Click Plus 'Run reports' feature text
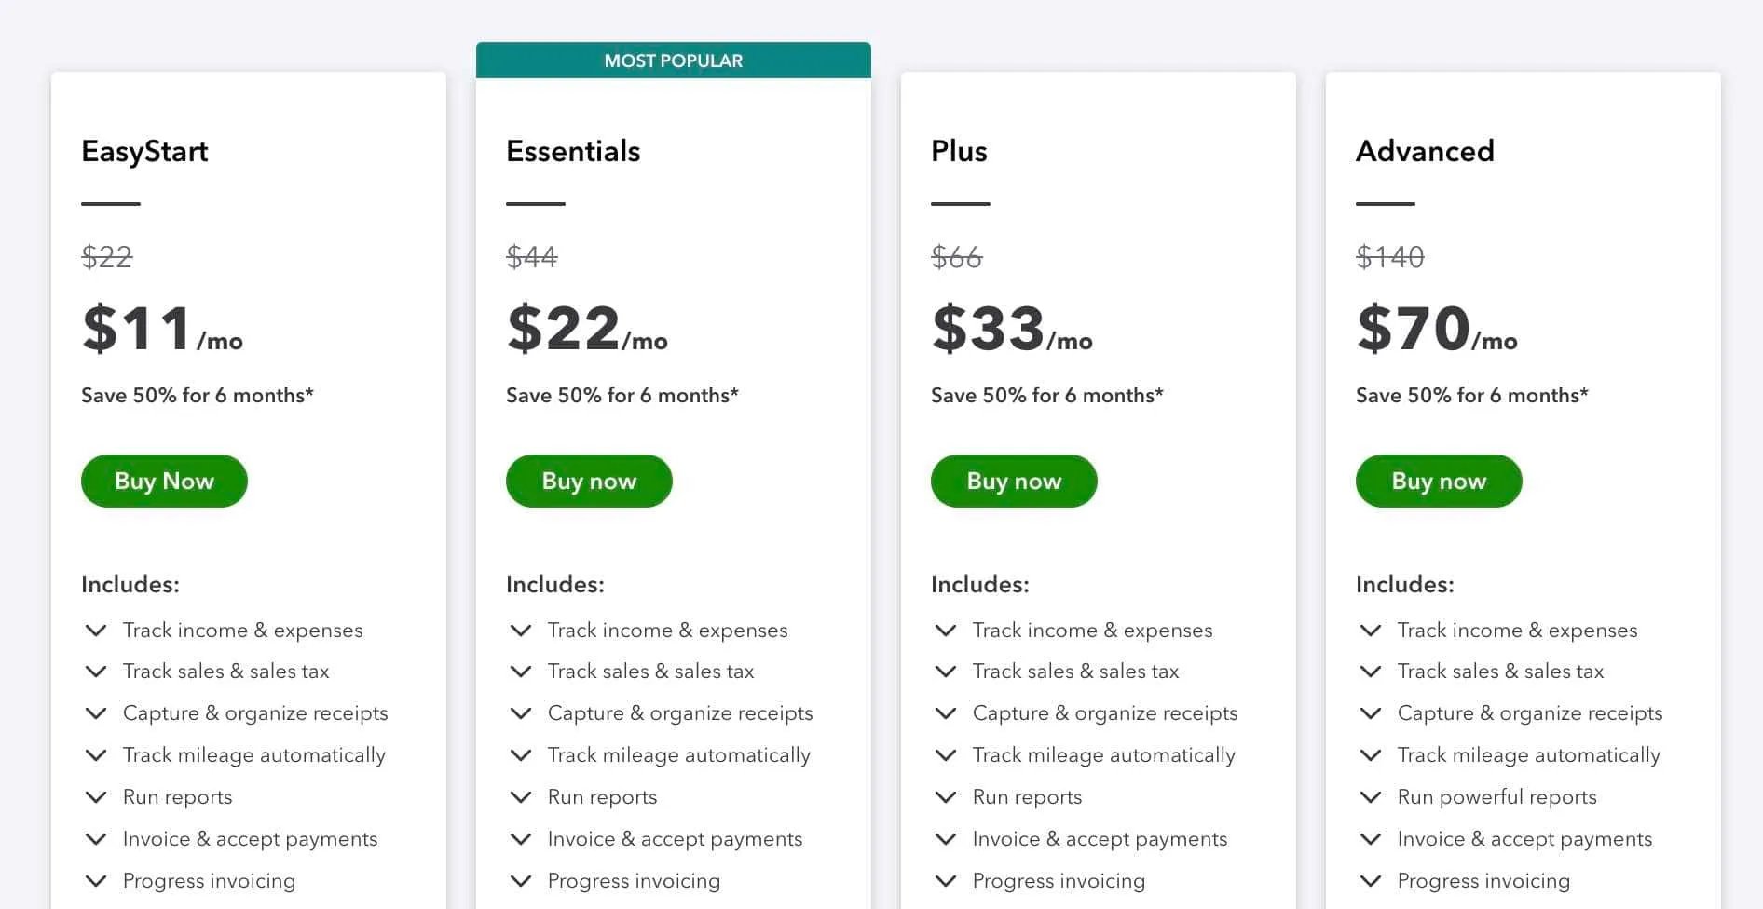Viewport: 1763px width, 909px height. pos(1027,797)
